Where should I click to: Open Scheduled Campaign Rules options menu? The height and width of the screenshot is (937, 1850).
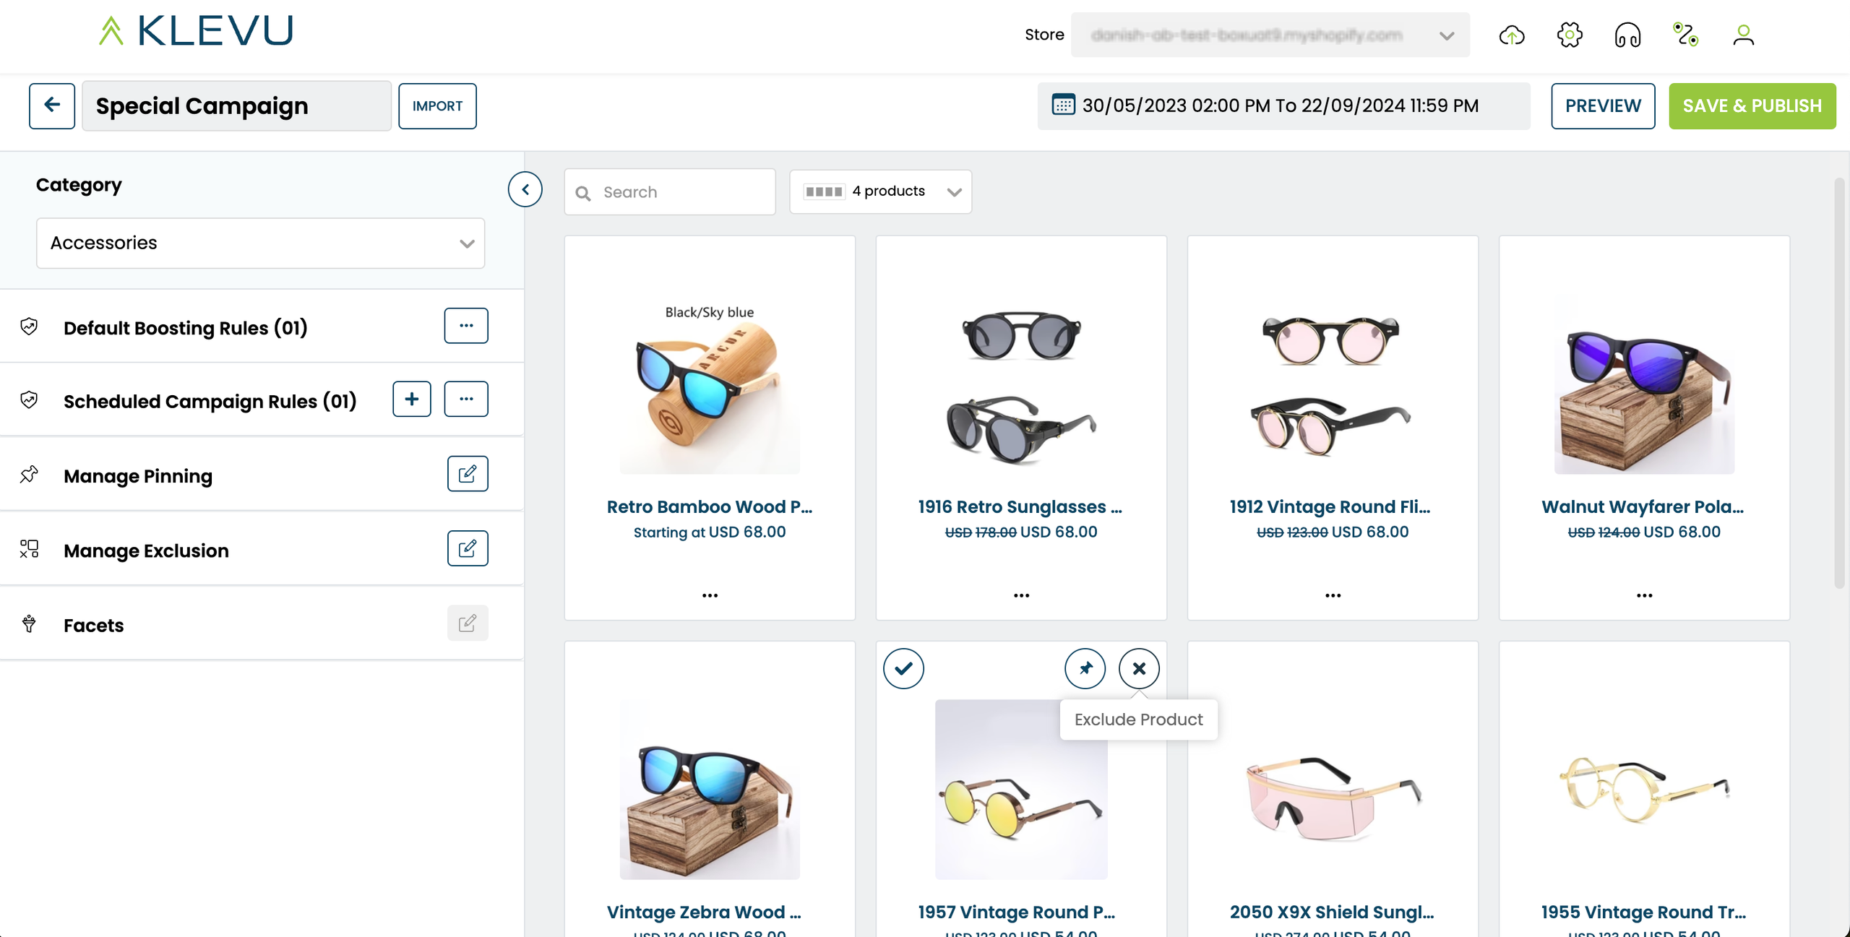coord(466,399)
